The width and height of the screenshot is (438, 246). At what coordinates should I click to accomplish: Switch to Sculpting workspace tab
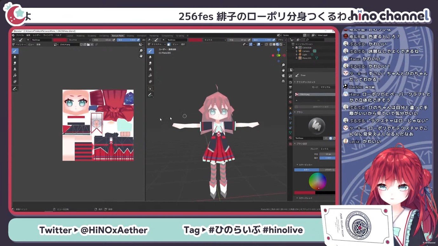pyautogui.click(x=92, y=36)
